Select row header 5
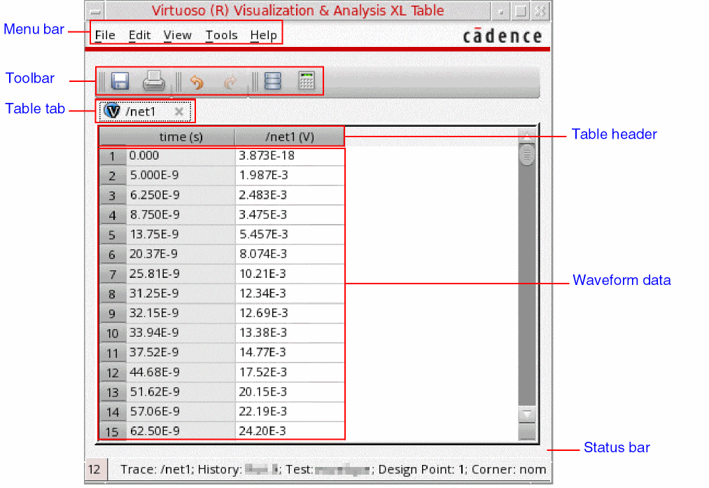The width and height of the screenshot is (709, 488). pos(112,235)
